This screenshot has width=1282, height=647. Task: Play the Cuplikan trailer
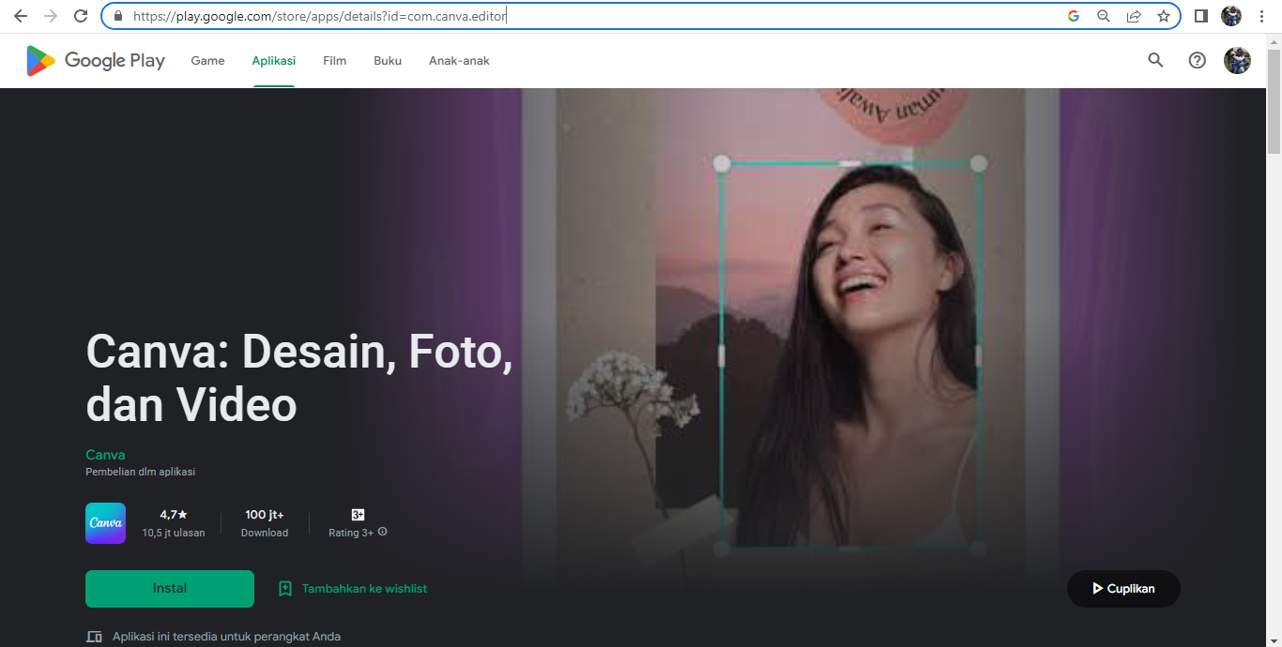tap(1123, 589)
